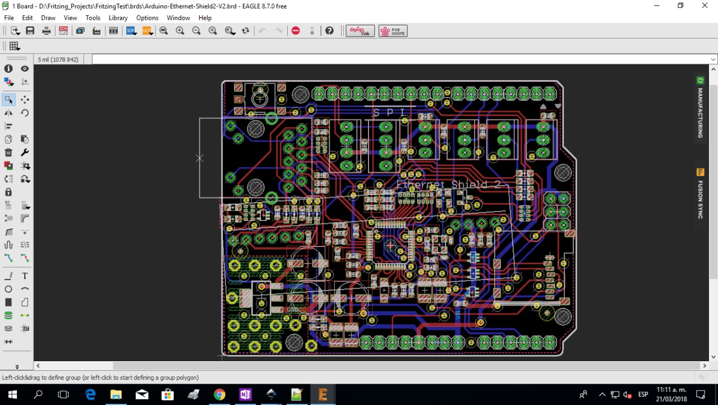Viewport: 718px width, 405px height.
Task: Open Google Chrome from the taskbar
Action: point(219,394)
